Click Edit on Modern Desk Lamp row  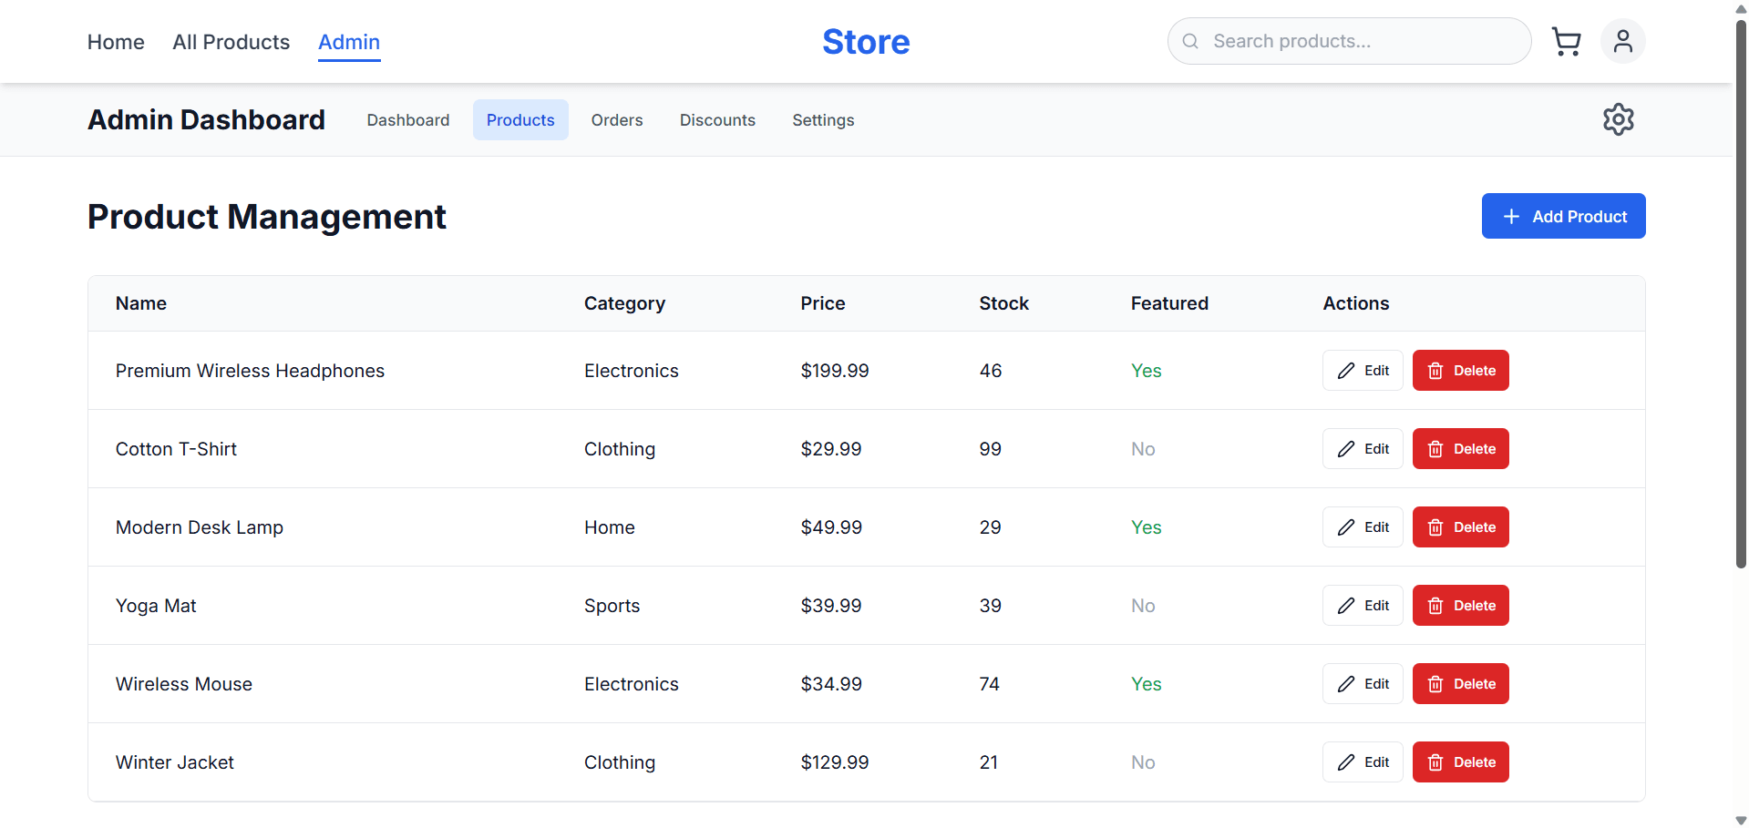[x=1362, y=526]
